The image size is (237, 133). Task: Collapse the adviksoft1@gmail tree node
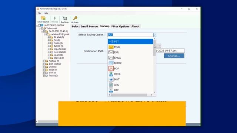44,34
